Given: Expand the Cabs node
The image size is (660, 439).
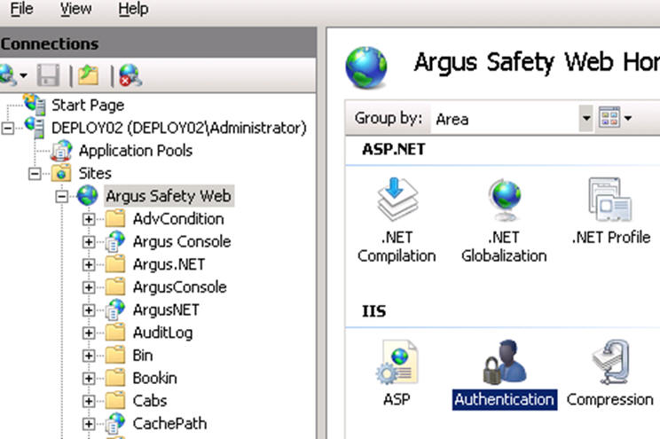Looking at the screenshot, I should click(x=89, y=401).
